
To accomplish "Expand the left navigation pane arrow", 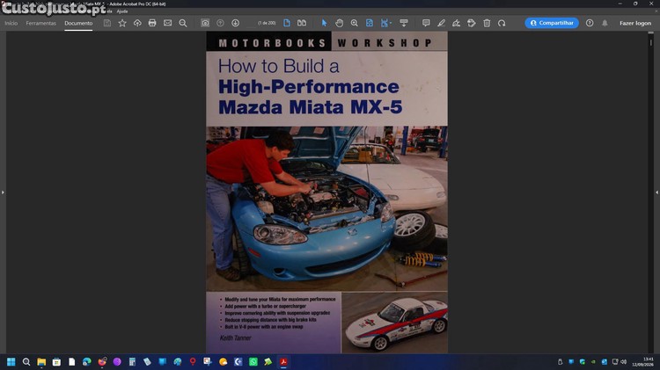I will click(x=3, y=192).
